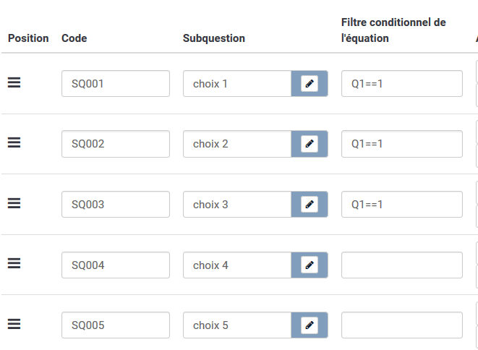Click the Q1==1 filter field for SQ001

coord(401,84)
